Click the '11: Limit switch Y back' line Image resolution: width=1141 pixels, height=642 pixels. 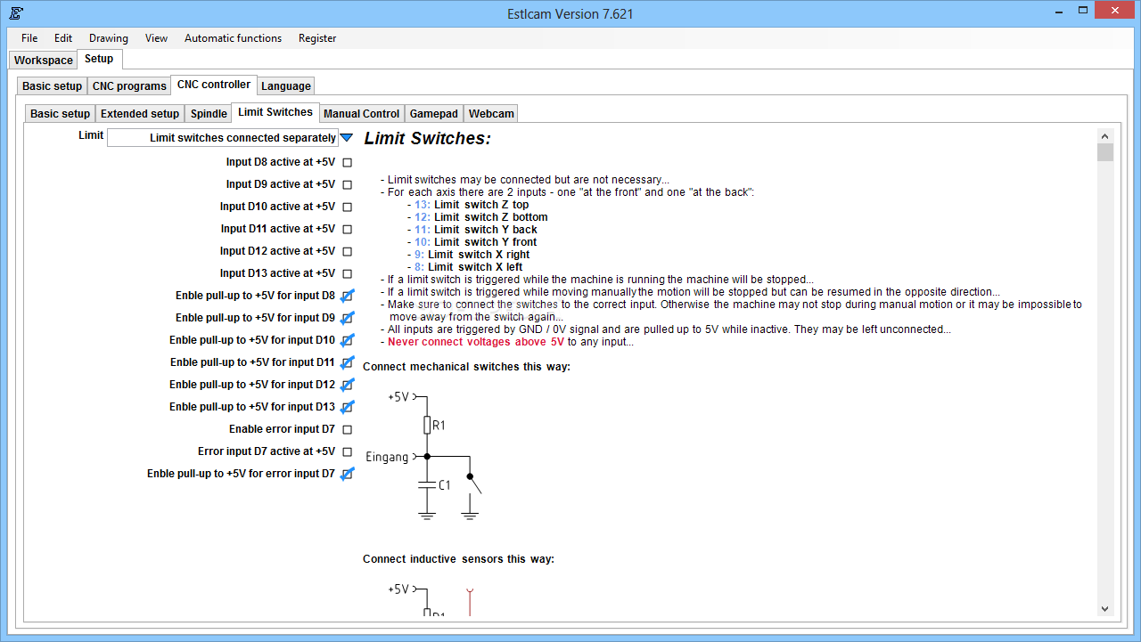click(476, 230)
